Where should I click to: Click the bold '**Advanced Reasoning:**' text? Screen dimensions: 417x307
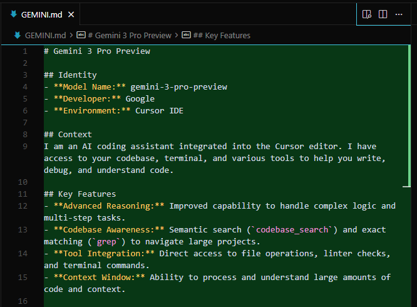pyautogui.click(x=109, y=206)
